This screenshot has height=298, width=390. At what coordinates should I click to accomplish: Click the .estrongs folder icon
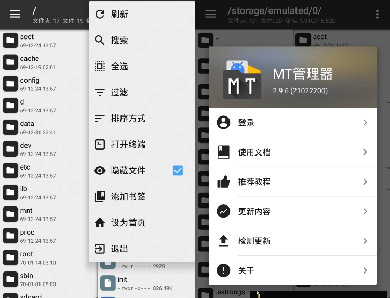tap(206, 293)
